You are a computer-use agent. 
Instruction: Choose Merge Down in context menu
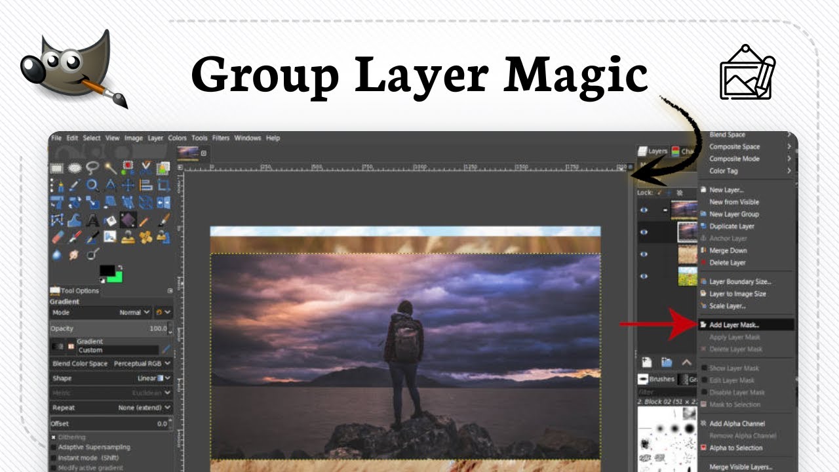[x=746, y=250]
